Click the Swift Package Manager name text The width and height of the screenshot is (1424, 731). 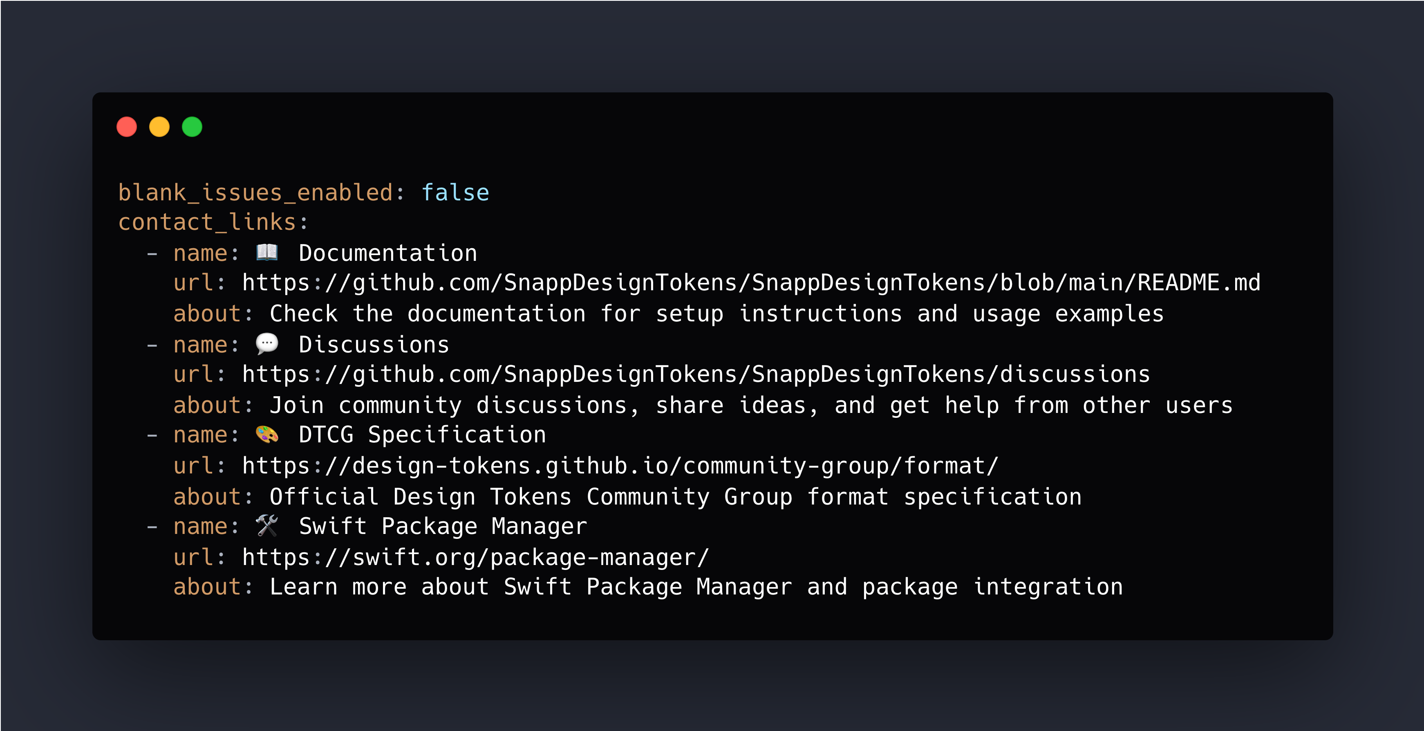pos(443,527)
